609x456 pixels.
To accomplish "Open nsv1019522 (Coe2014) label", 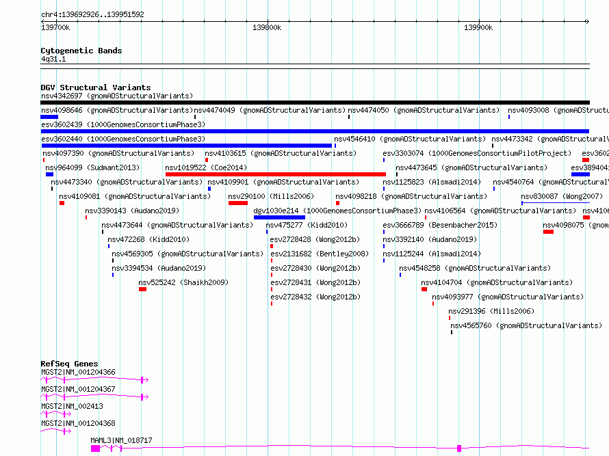I will click(x=206, y=167).
